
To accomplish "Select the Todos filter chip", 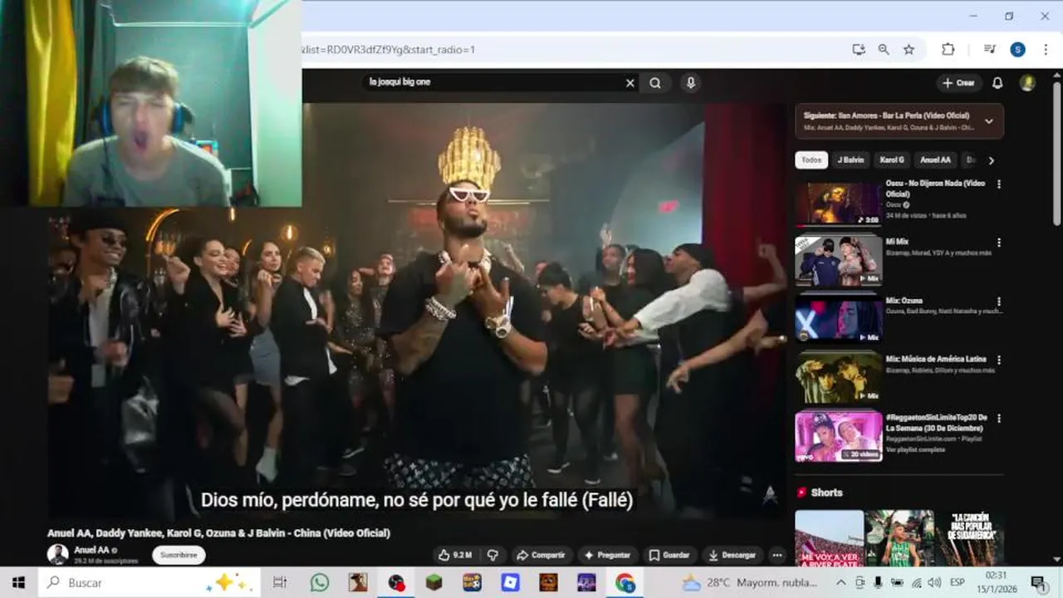I will coord(811,160).
